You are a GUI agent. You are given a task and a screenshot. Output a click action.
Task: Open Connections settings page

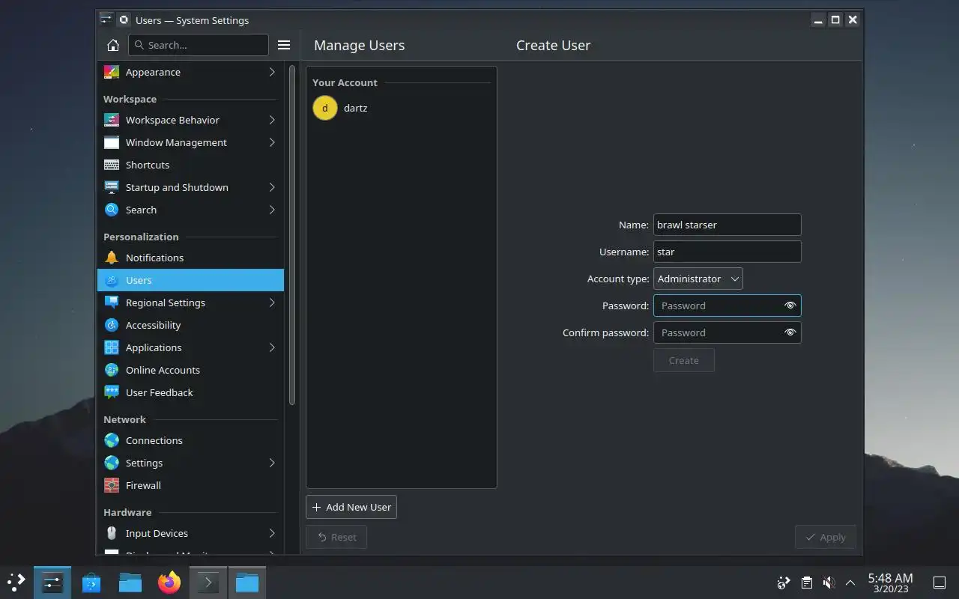190,440
